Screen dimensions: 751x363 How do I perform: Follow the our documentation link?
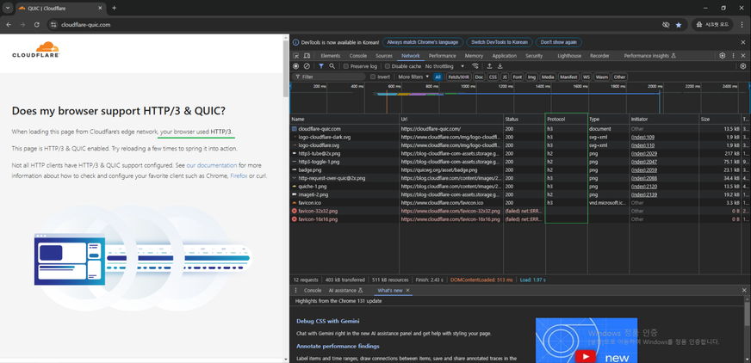click(212, 164)
